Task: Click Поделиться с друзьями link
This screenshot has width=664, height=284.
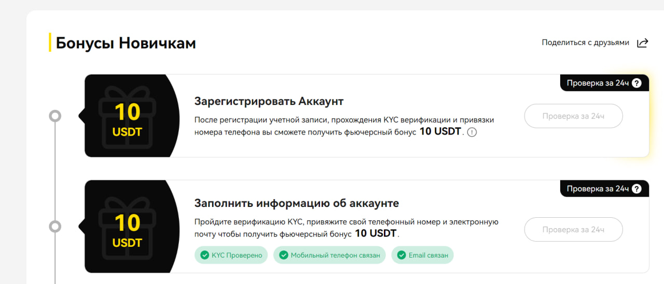Action: [x=586, y=42]
